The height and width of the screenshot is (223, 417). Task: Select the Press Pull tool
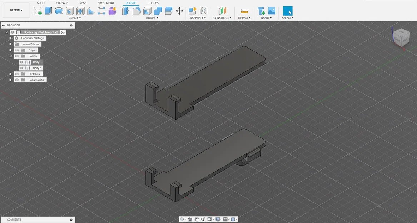pyautogui.click(x=126, y=11)
